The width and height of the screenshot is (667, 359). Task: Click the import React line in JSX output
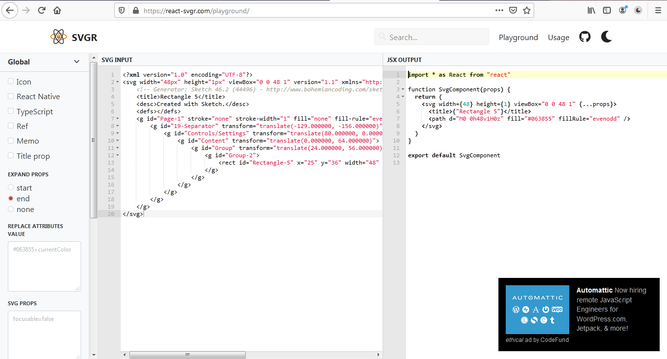[459, 75]
